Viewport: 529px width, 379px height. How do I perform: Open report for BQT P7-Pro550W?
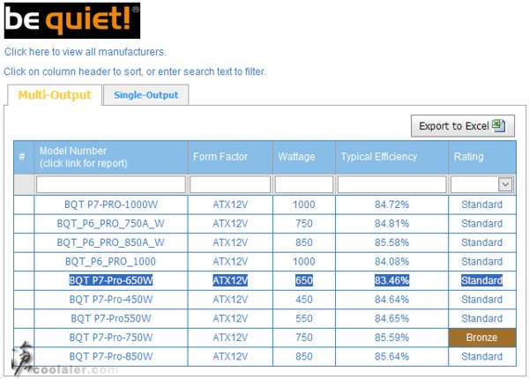[111, 318]
